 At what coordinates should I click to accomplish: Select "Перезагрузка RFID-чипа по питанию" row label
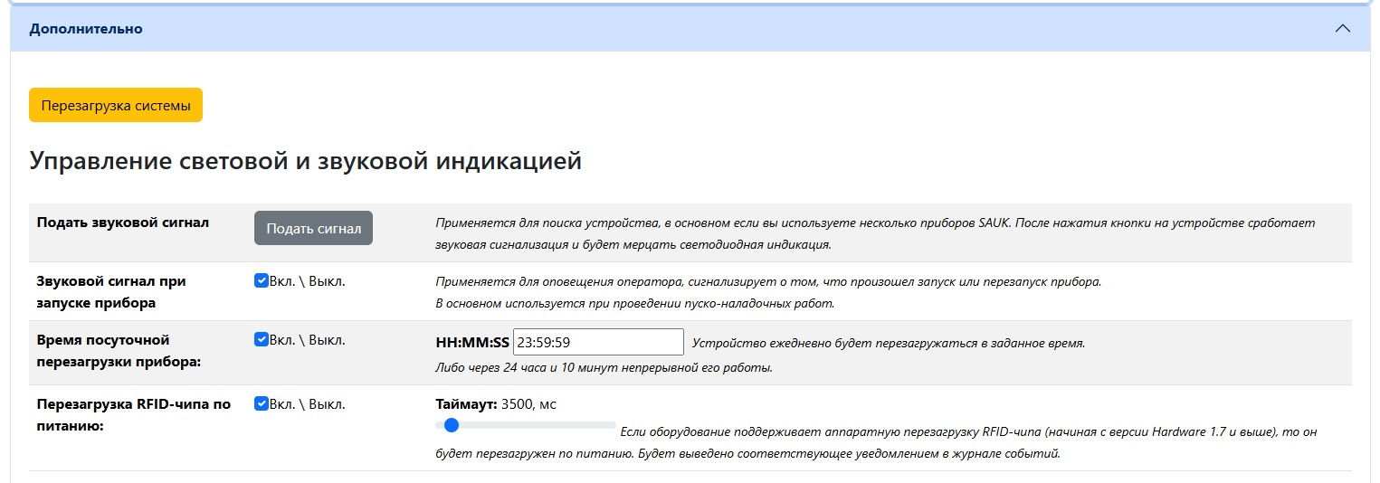133,414
